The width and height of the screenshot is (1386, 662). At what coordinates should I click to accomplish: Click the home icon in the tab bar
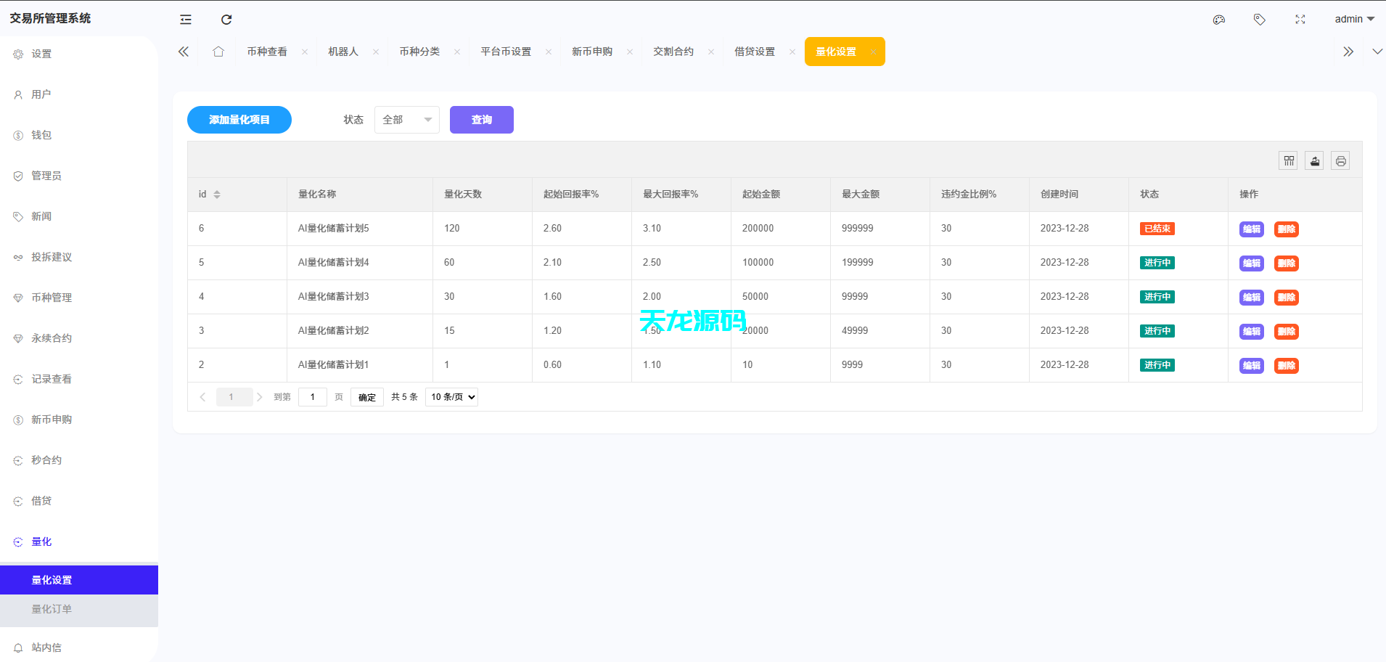pos(218,52)
